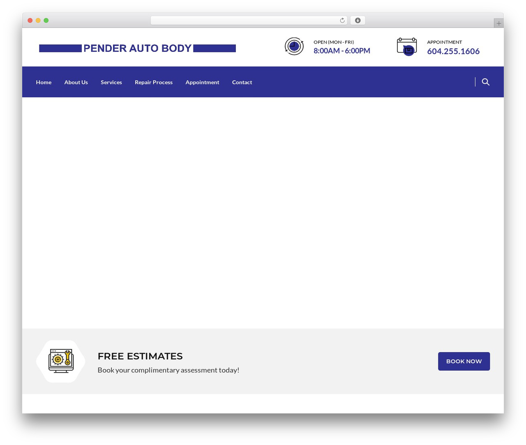Close the window with red button
The width and height of the screenshot is (526, 445).
click(30, 21)
